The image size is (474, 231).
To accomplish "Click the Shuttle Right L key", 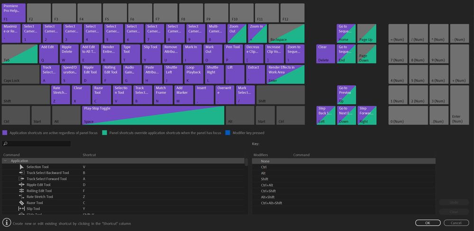I will (214, 74).
